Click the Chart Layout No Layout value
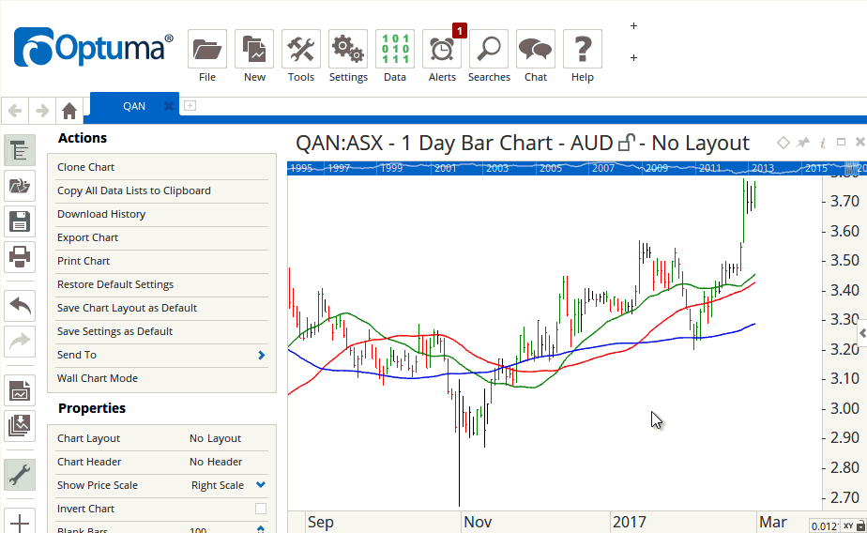 point(215,438)
